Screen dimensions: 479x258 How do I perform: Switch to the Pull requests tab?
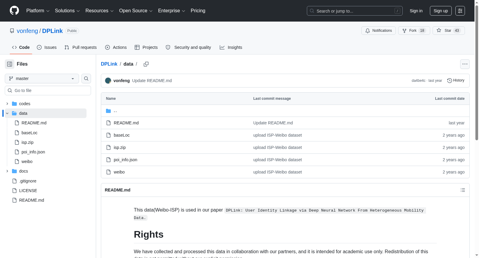[81, 47]
